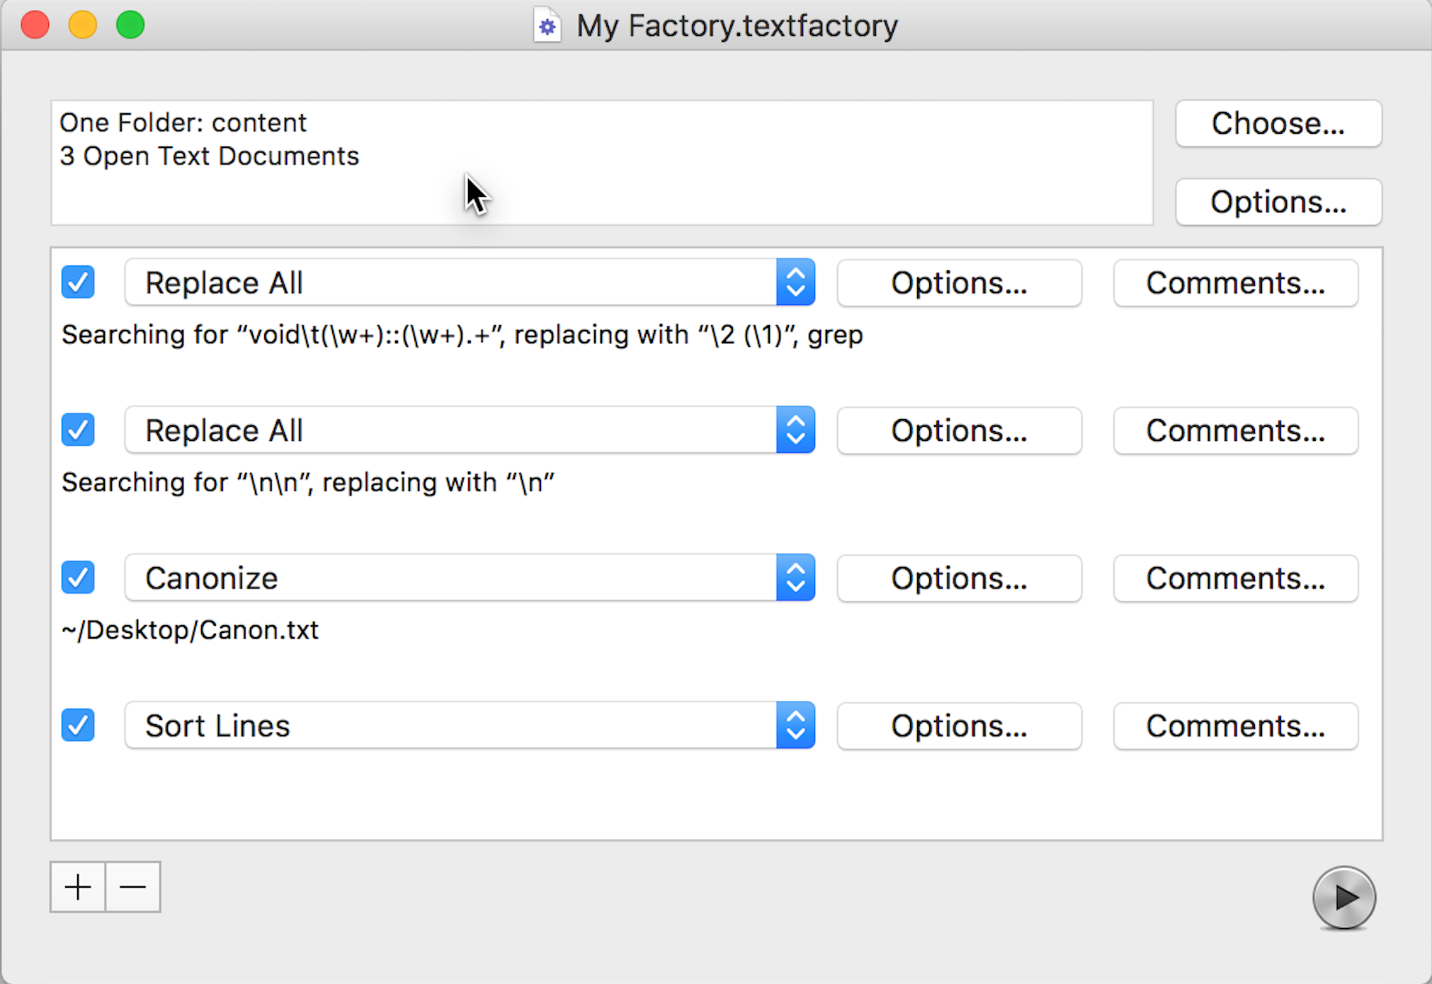
Task: Click the stepper arrows on the first Replace All action
Action: [795, 282]
